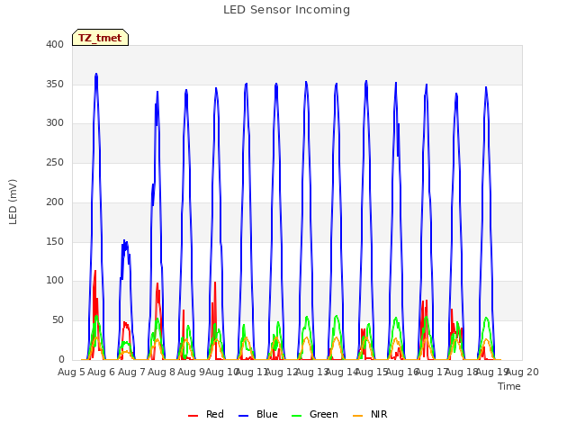The width and height of the screenshot is (576, 432).
Task: Click the 300 y-axis tick label
Action: point(55,123)
